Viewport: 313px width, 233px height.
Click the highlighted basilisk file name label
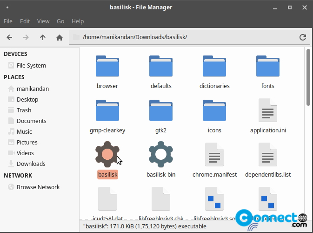pos(107,175)
